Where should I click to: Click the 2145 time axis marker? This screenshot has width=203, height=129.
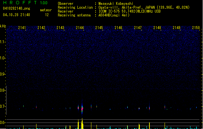(x=99, y=27)
